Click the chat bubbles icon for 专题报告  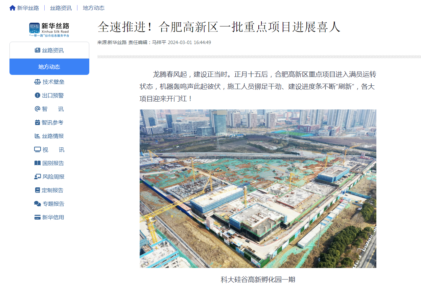pyautogui.click(x=38, y=204)
